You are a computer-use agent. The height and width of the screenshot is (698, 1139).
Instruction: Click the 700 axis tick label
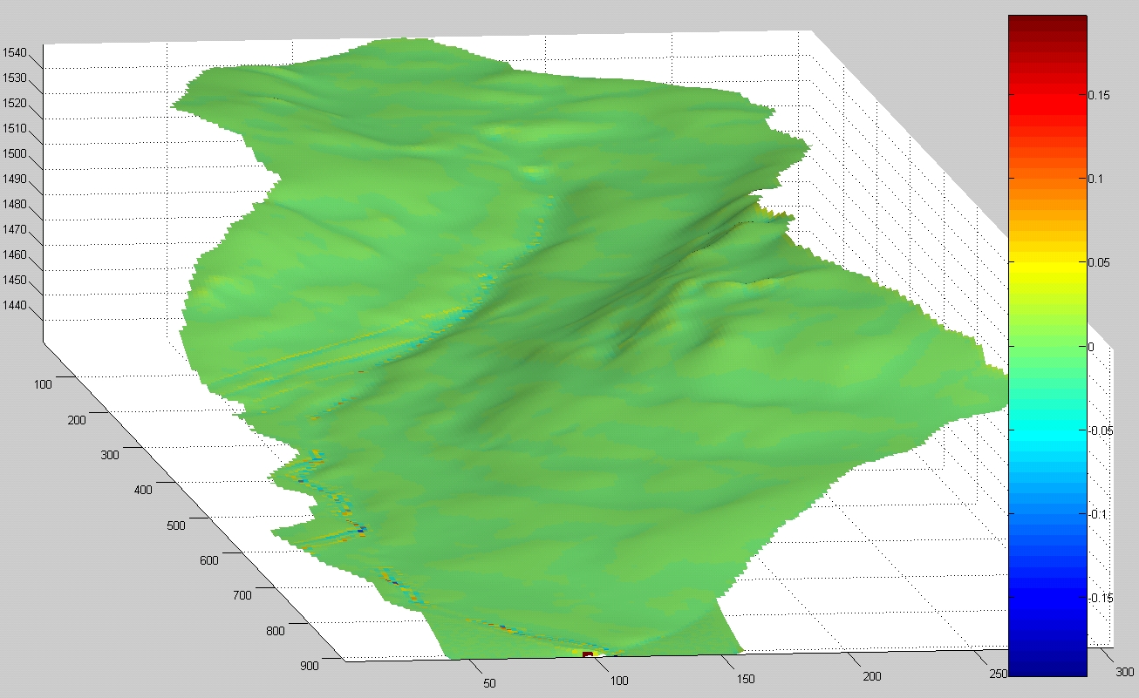pyautogui.click(x=242, y=595)
